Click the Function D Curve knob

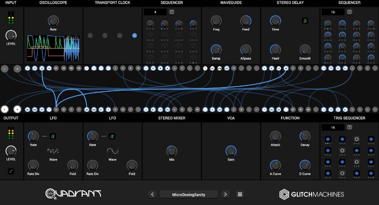pos(305,165)
